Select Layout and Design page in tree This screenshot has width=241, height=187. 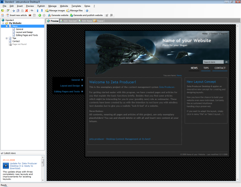(25, 32)
